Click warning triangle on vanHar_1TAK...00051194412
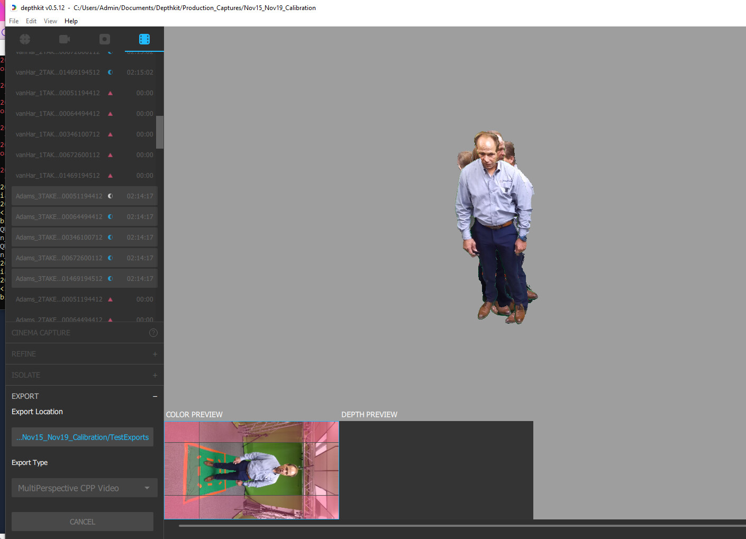The height and width of the screenshot is (539, 746). [110, 93]
